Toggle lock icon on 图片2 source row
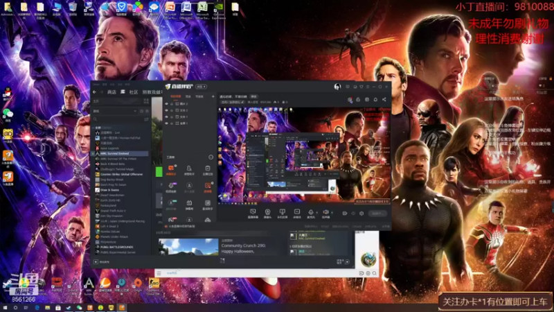The width and height of the screenshot is (554, 312). pyautogui.click(x=172, y=104)
